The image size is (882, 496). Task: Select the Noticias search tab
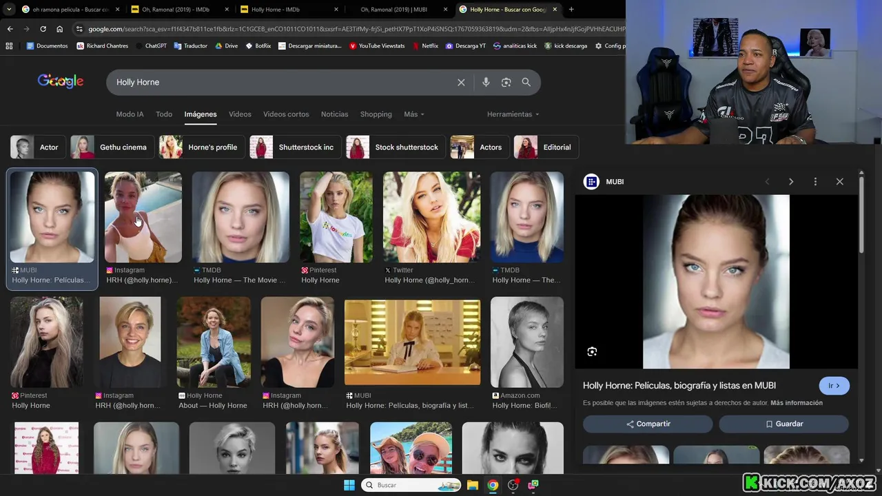pyautogui.click(x=334, y=114)
